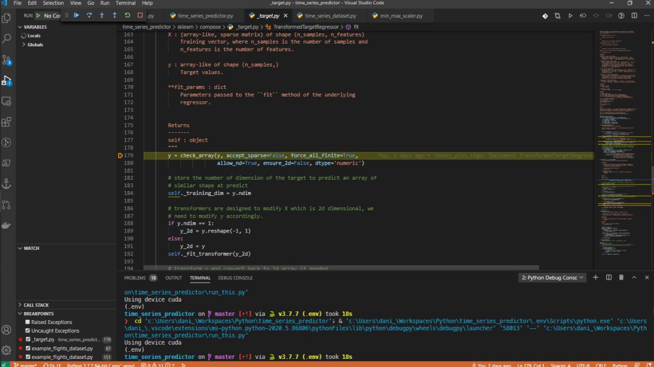This screenshot has width=654, height=367.
Task: Open the Terminal menu
Action: [125, 3]
